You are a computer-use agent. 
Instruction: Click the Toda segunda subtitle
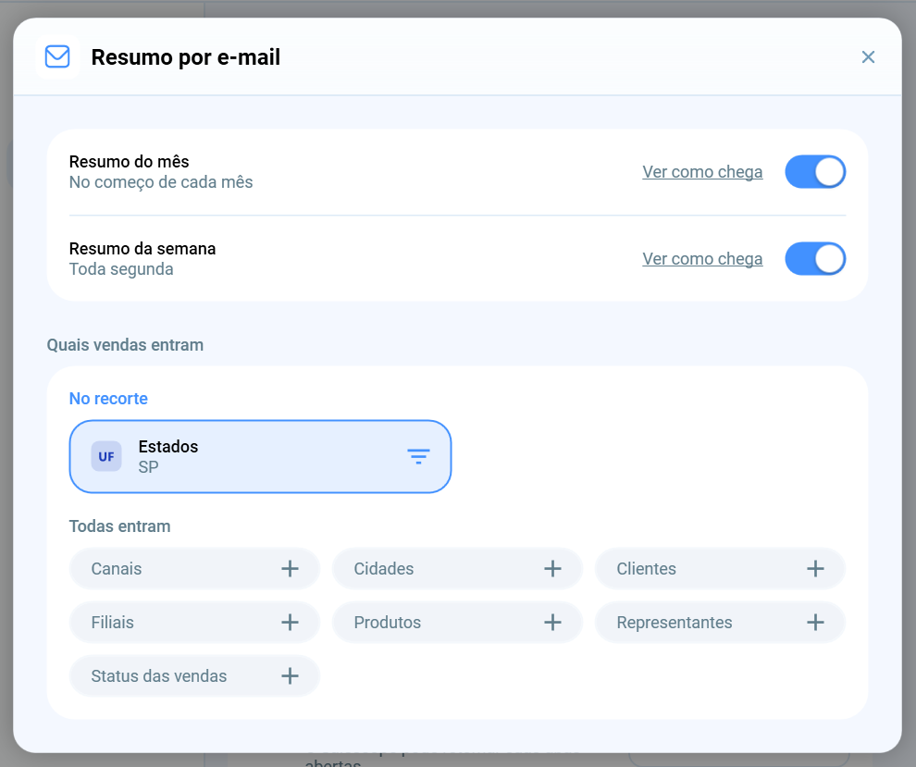point(121,269)
